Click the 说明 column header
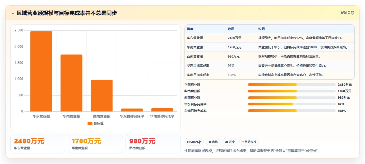The width and height of the screenshot is (365, 164). pos(261,29)
